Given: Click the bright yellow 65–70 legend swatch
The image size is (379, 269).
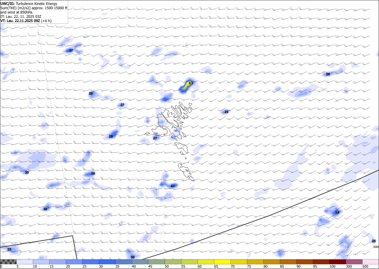Looking at the screenshot, I should click(x=222, y=262).
